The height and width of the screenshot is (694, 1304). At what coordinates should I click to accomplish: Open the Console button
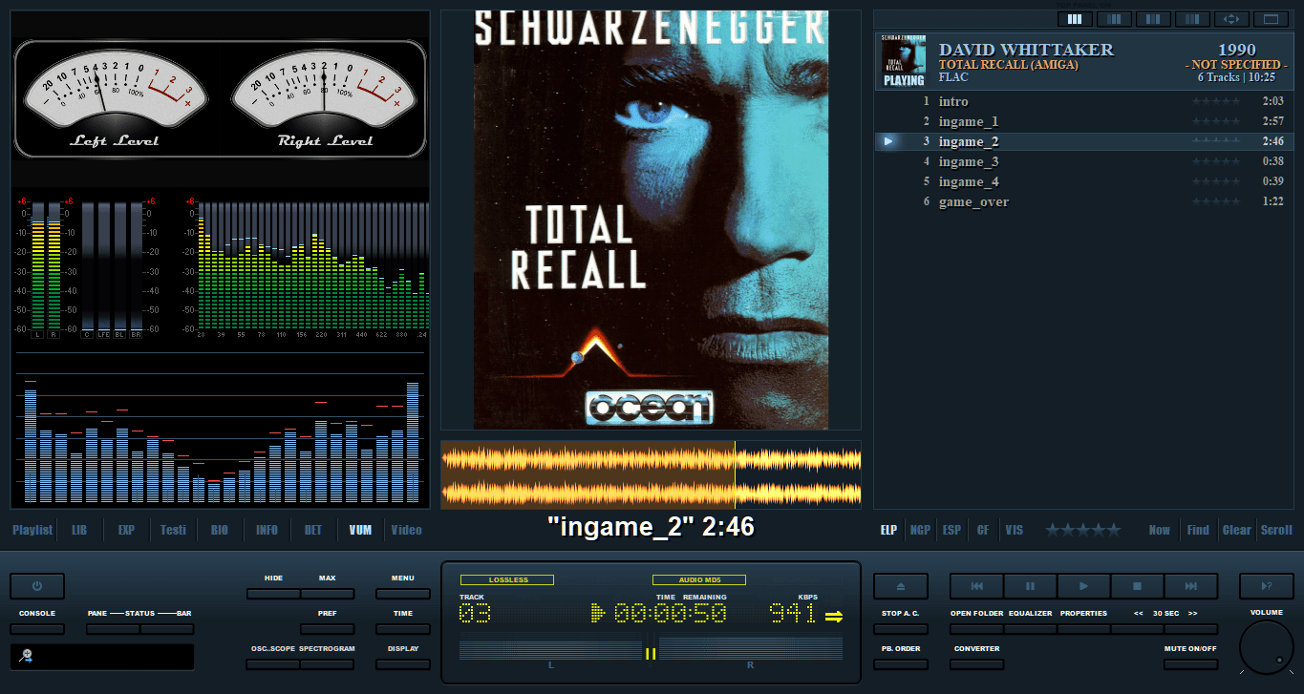pos(37,629)
